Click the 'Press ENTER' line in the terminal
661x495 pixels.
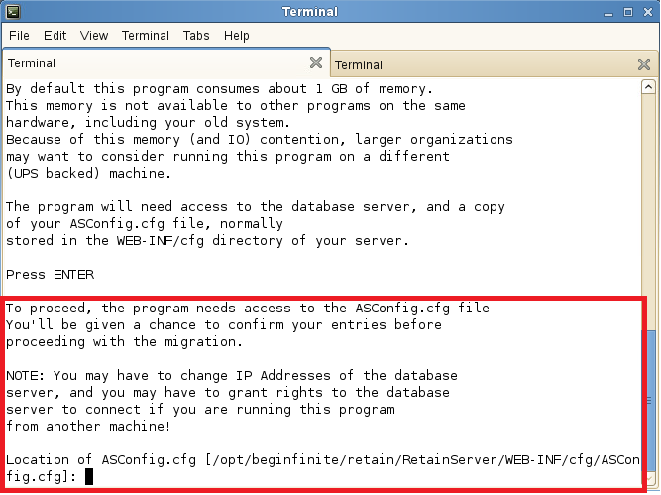click(50, 274)
